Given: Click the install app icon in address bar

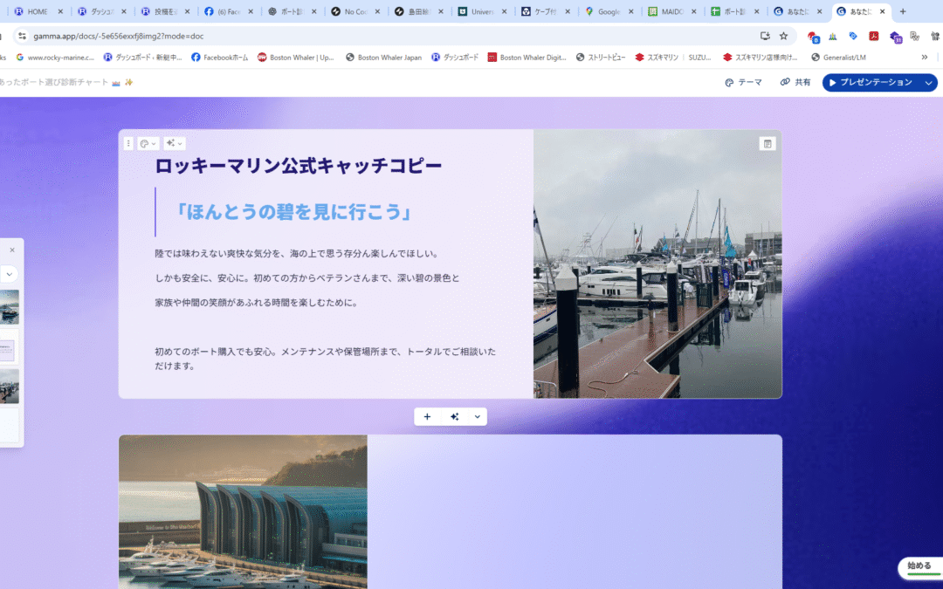Looking at the screenshot, I should [765, 36].
